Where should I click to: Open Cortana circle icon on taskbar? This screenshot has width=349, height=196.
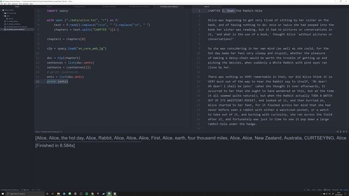click(x=47, y=194)
